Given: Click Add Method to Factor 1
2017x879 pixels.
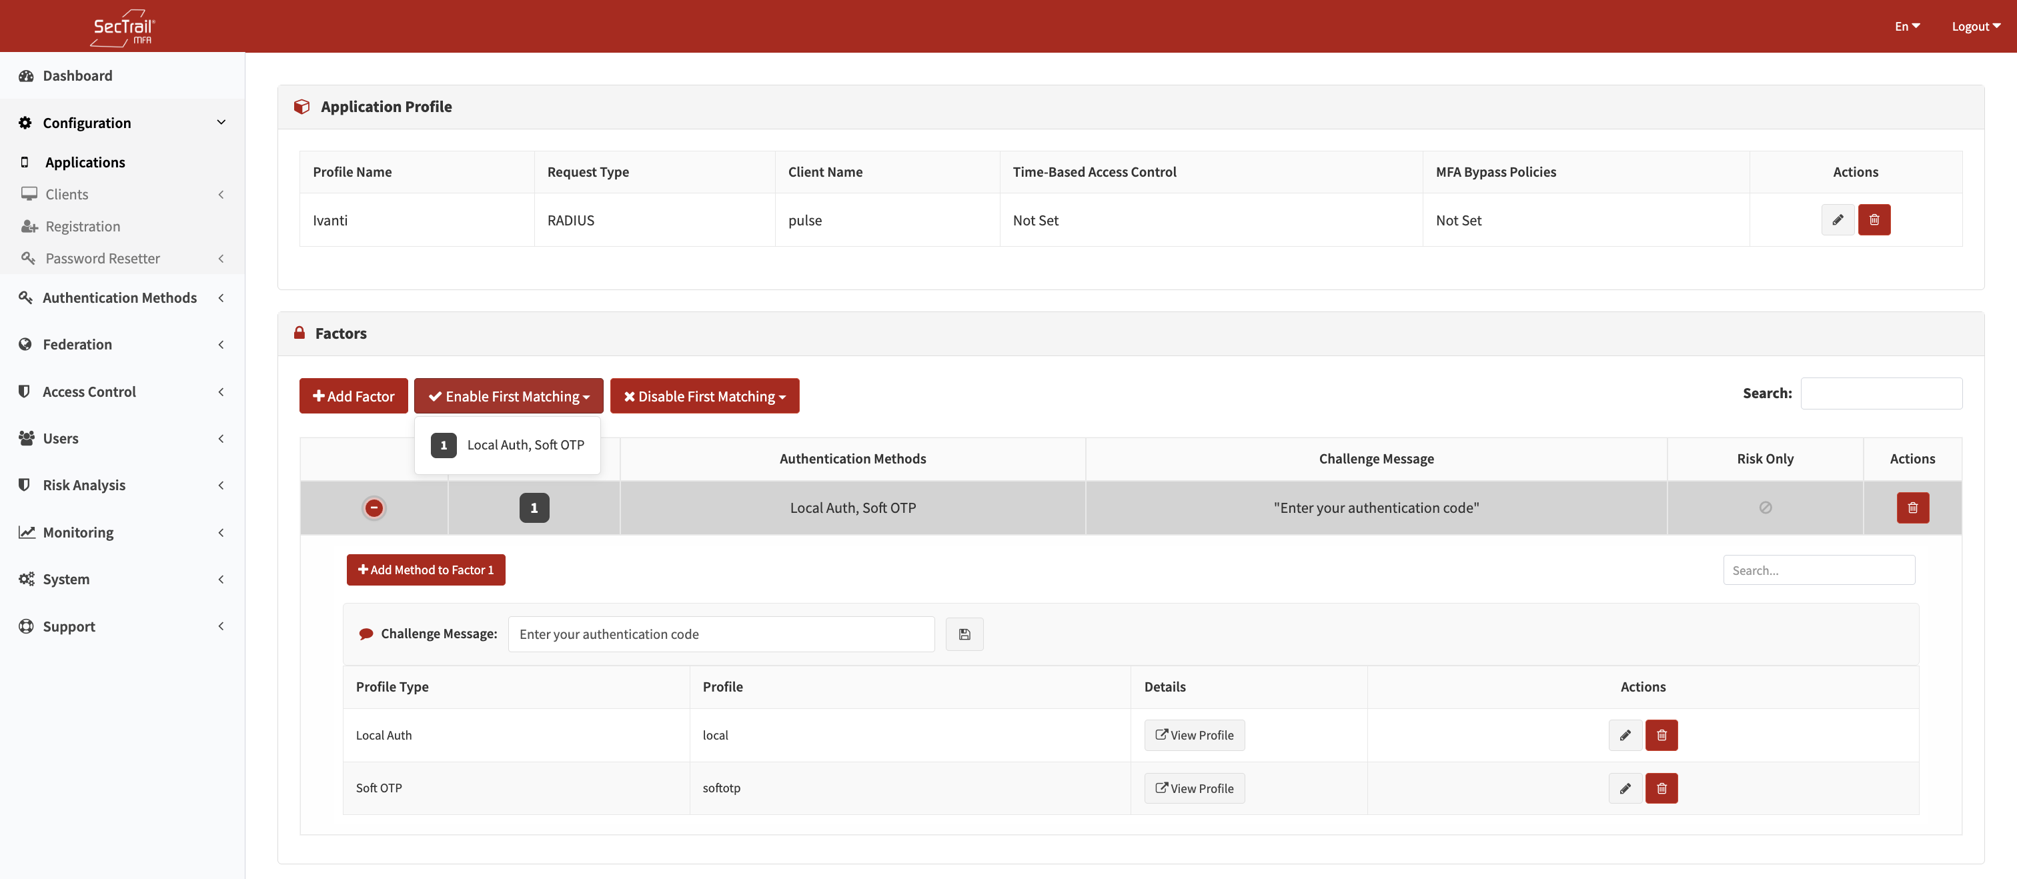Looking at the screenshot, I should [x=425, y=570].
